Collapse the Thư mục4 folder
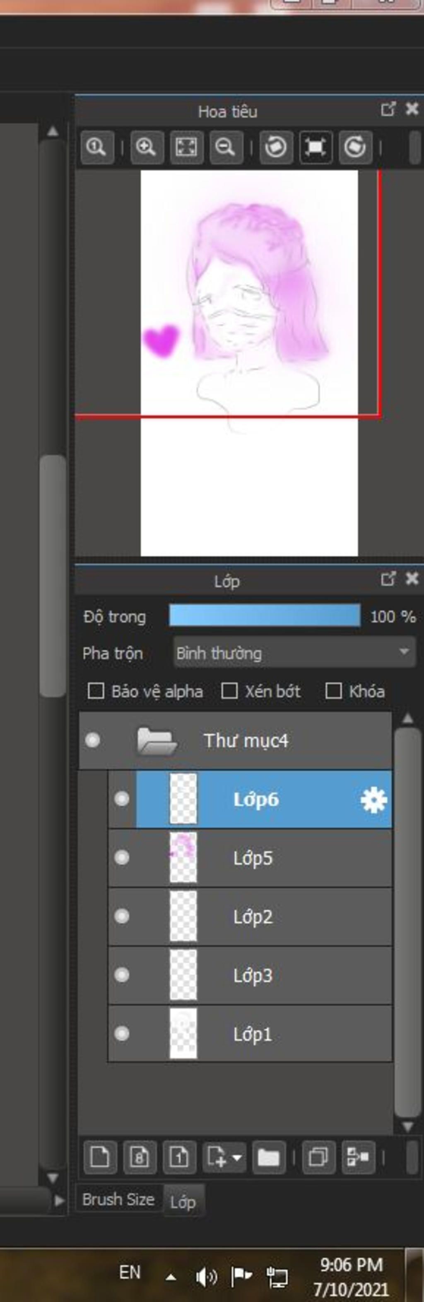Viewport: 424px width, 1302px height. point(157,741)
